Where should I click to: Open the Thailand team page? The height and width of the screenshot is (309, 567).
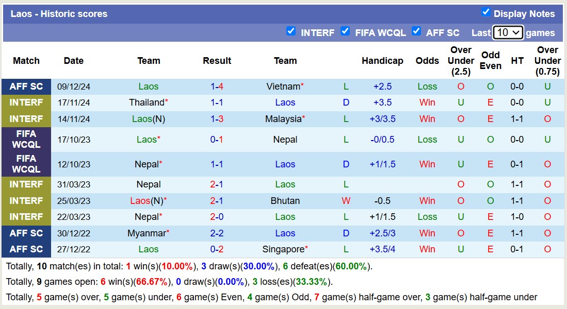(x=146, y=102)
